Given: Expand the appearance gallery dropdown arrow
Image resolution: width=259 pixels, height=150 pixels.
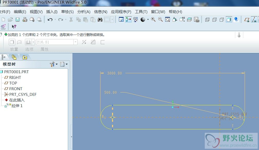Looking at the screenshot, I should [148, 20].
